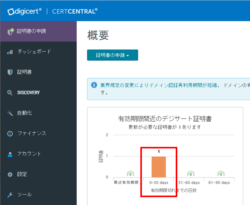Screen dimensions: 250x205
Task: Open 証明書の申請 in the sidebar
Action: pyautogui.click(x=38, y=31)
